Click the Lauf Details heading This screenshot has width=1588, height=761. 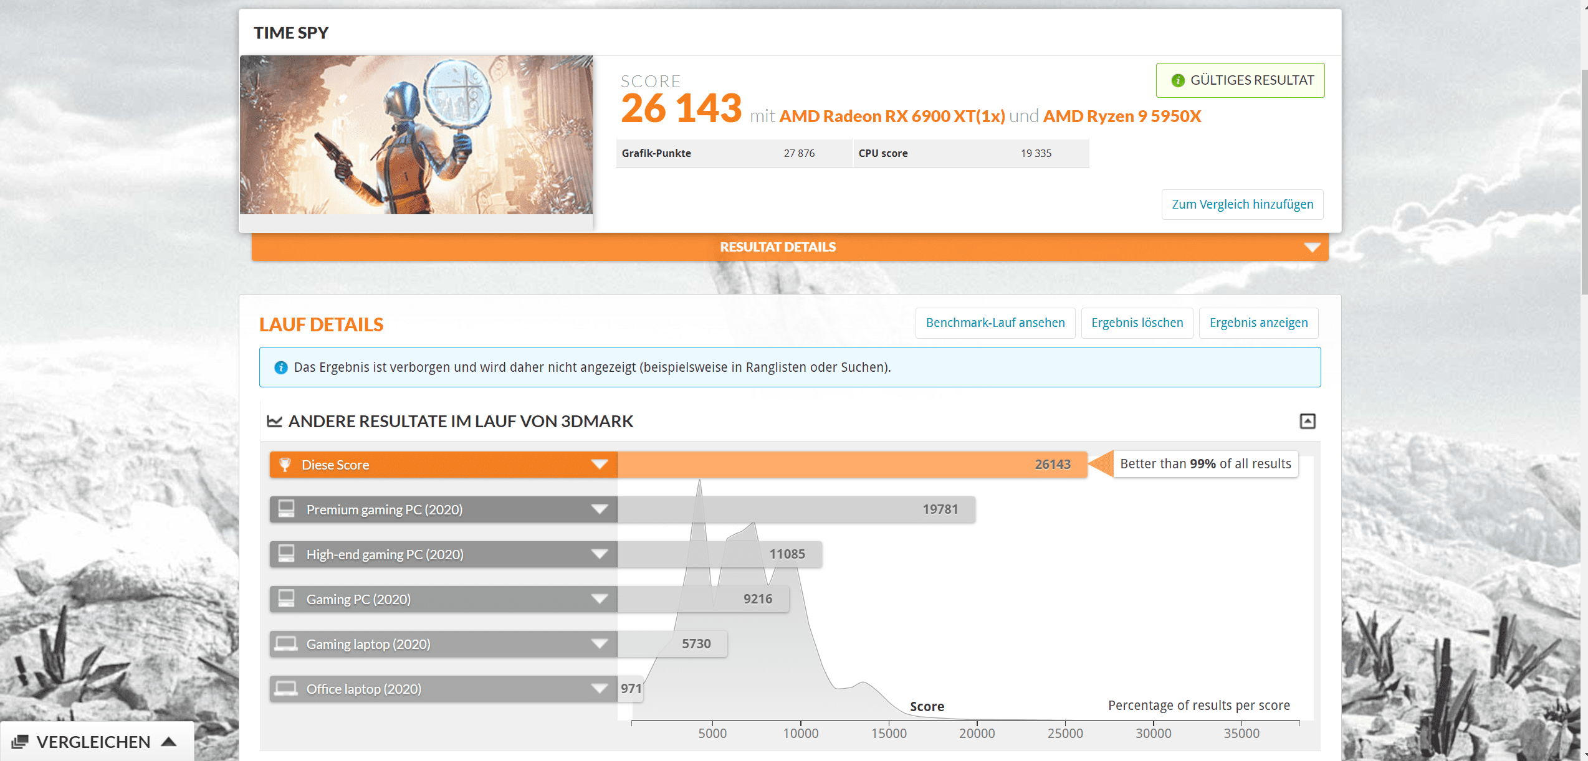(321, 324)
